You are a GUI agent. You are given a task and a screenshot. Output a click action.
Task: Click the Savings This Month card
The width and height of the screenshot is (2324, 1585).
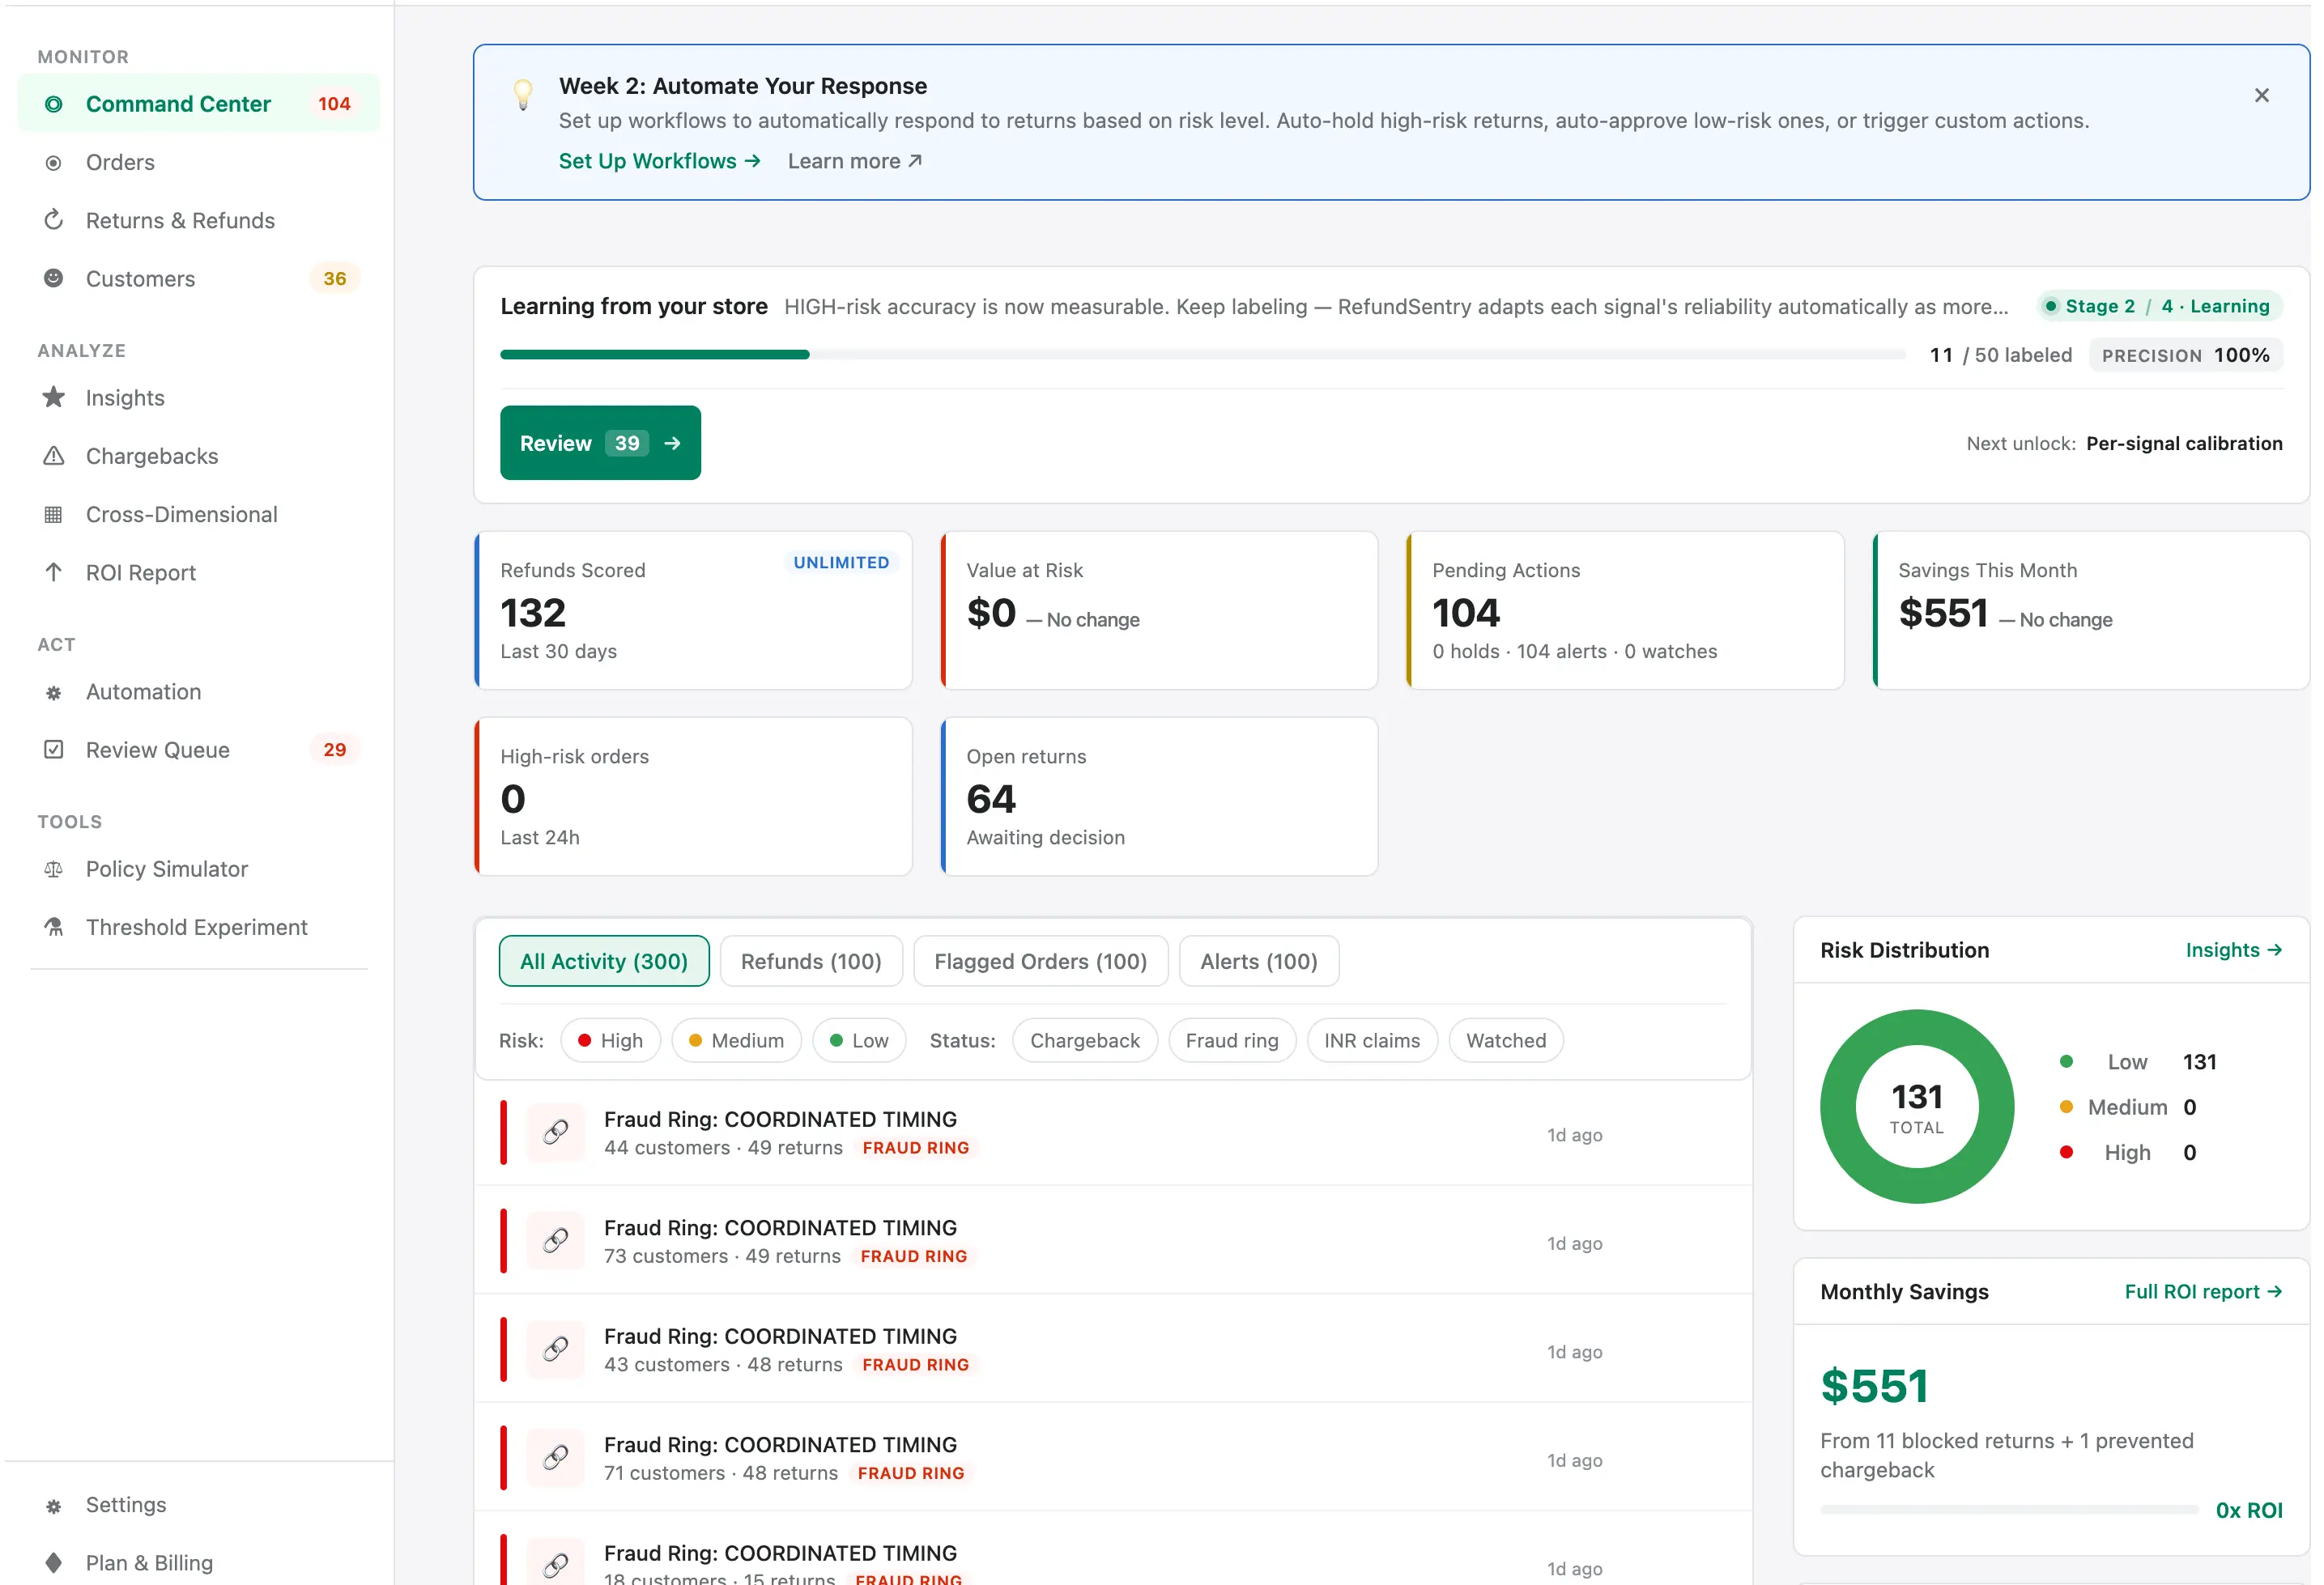[x=2091, y=610]
